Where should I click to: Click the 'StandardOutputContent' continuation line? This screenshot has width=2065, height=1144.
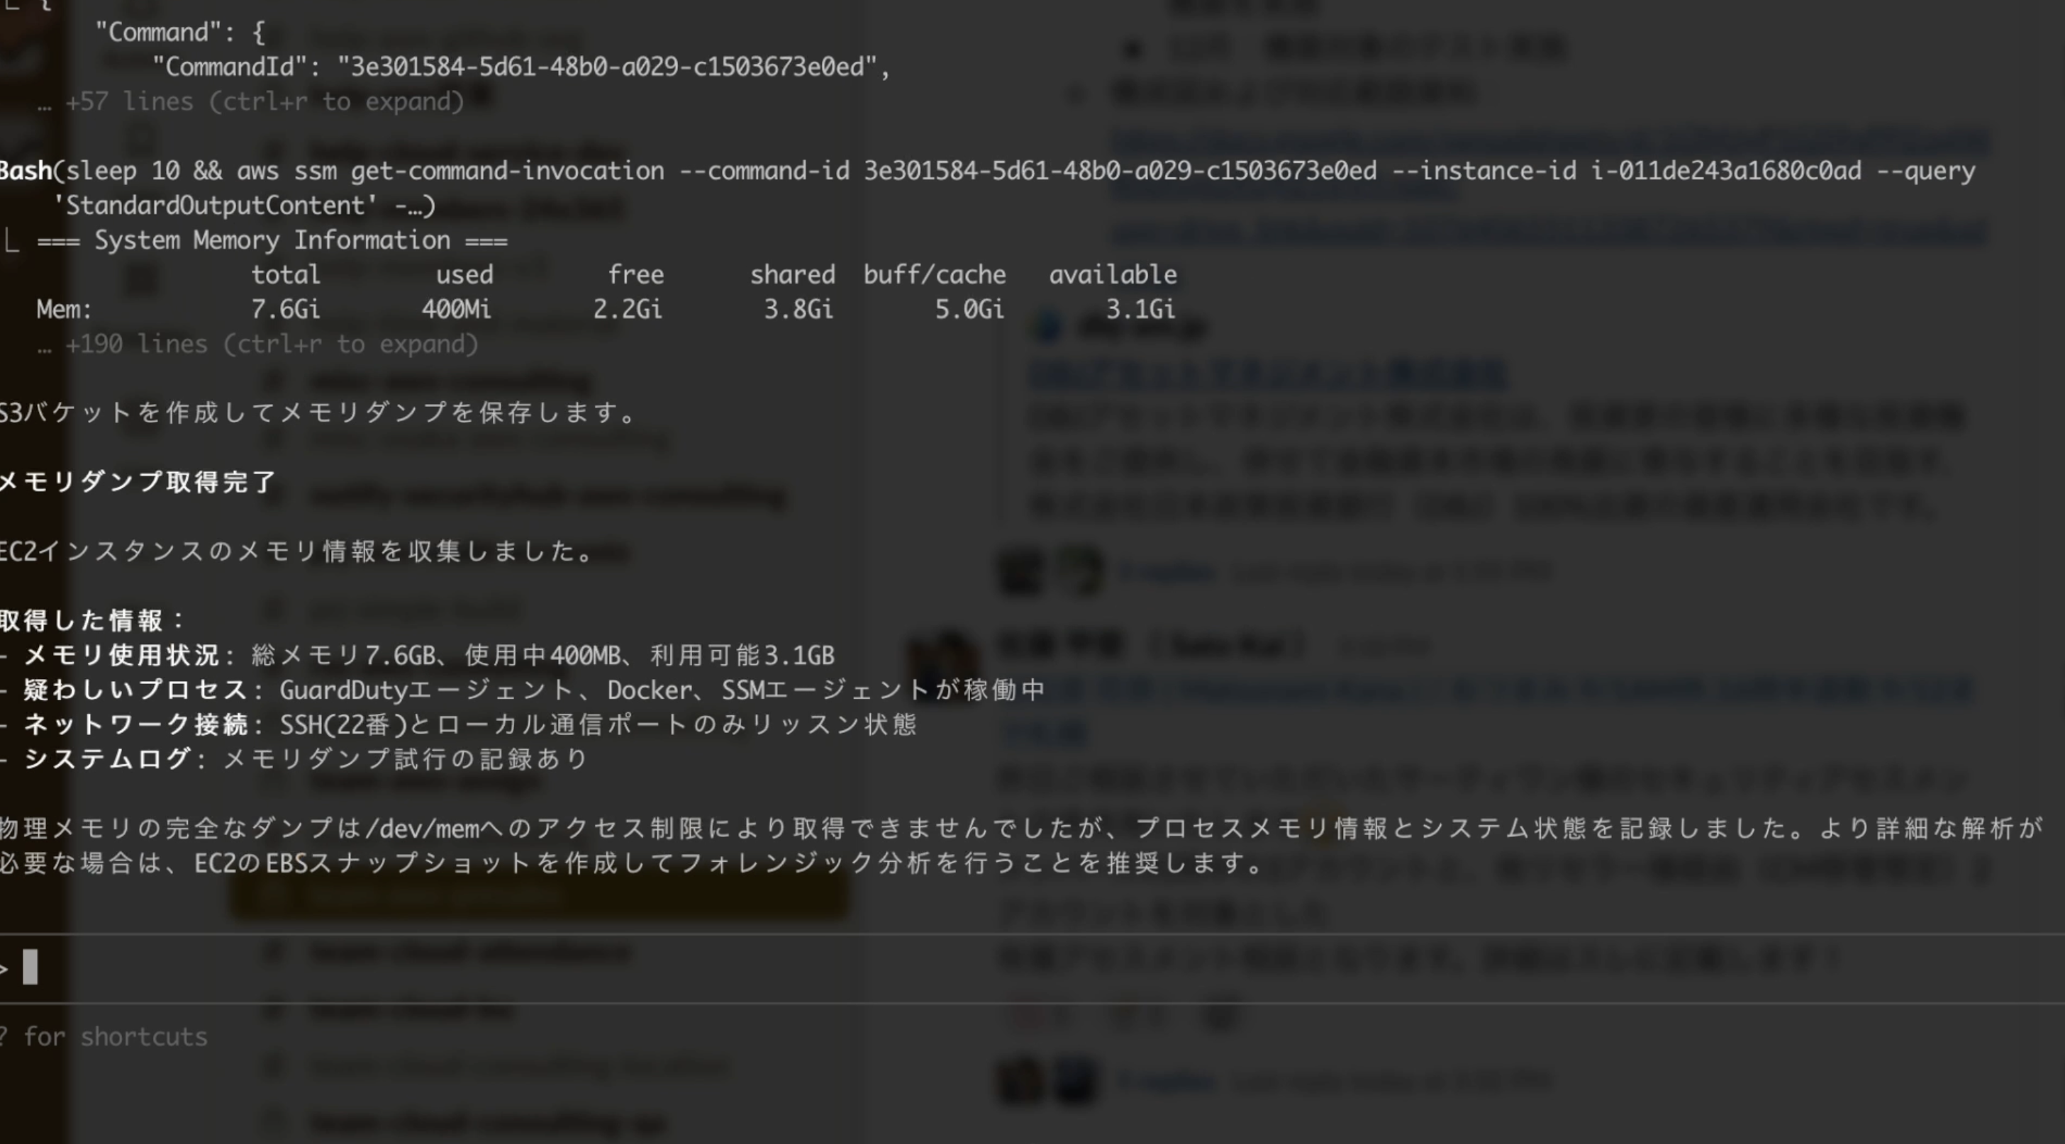tap(244, 206)
